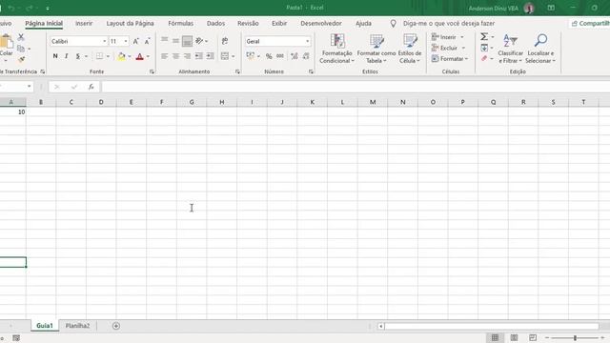Open the Inserir ribbon tab
This screenshot has height=343, width=610.
tap(84, 23)
